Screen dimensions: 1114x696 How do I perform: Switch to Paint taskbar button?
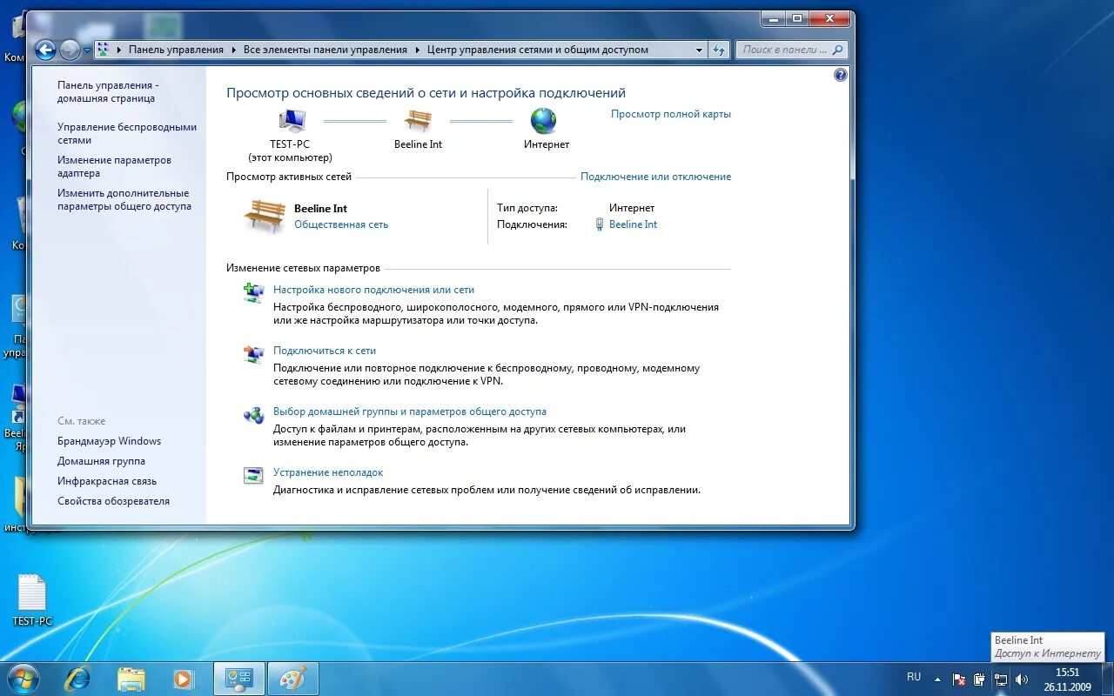point(293,679)
